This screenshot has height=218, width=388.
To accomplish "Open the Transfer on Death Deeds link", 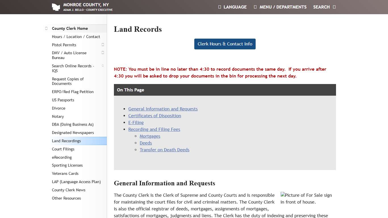I will click(164, 150).
